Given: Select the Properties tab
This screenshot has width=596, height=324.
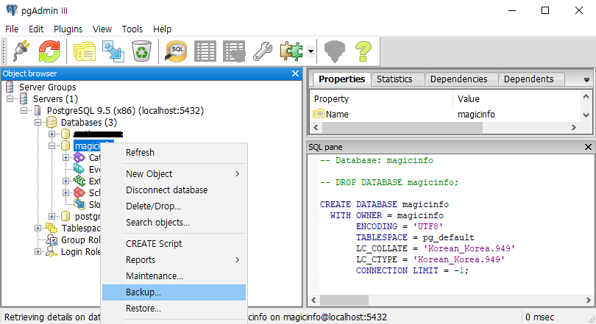Looking at the screenshot, I should pyautogui.click(x=341, y=79).
